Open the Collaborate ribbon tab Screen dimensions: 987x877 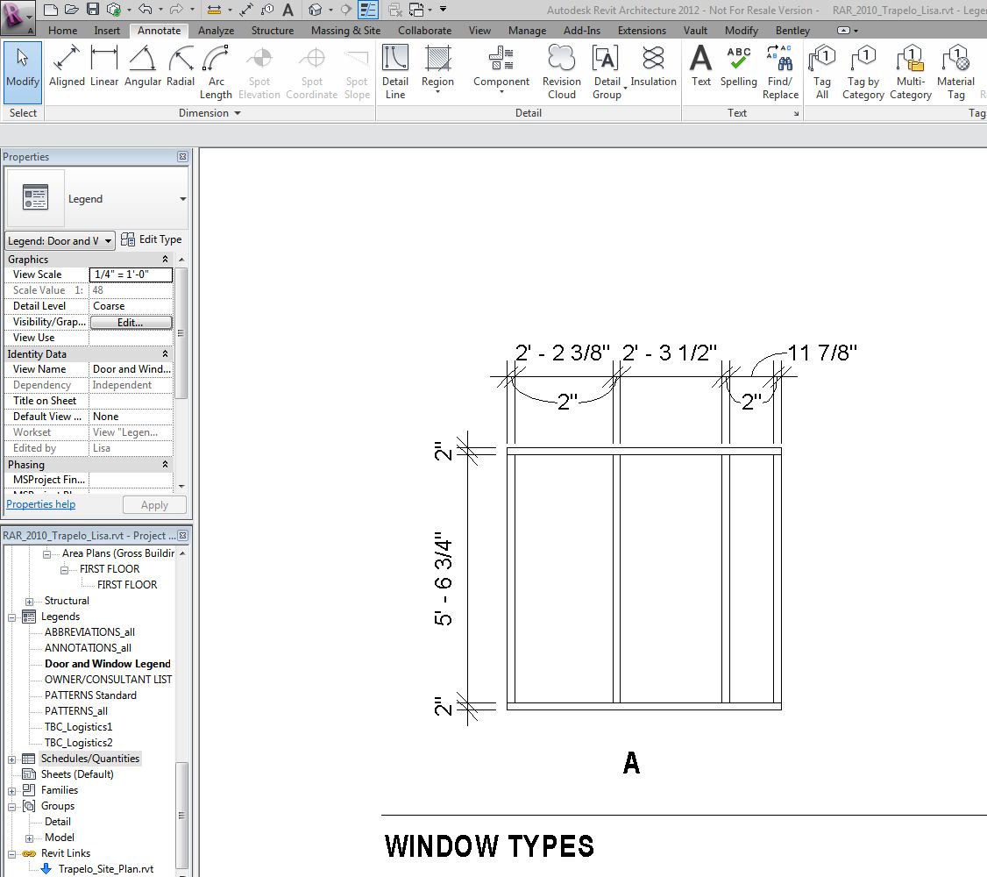(x=424, y=30)
